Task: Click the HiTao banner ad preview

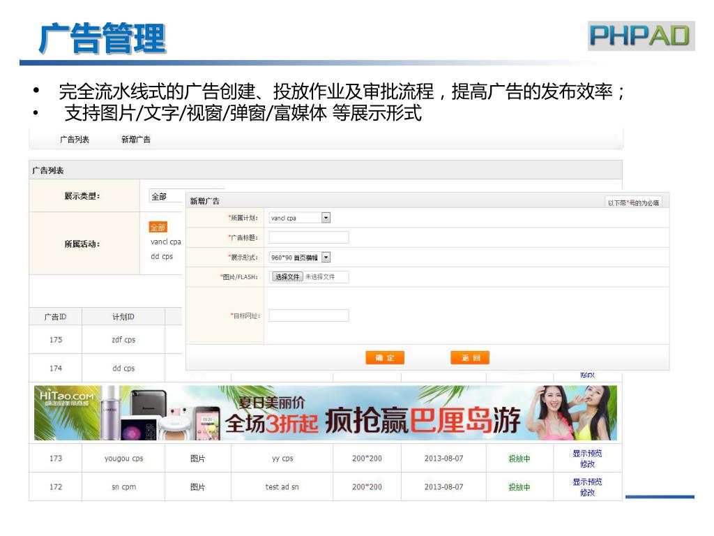Action: click(x=326, y=413)
